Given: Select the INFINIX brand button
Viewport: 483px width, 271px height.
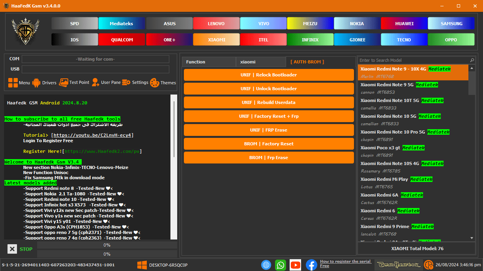Looking at the screenshot, I should click(x=310, y=39).
